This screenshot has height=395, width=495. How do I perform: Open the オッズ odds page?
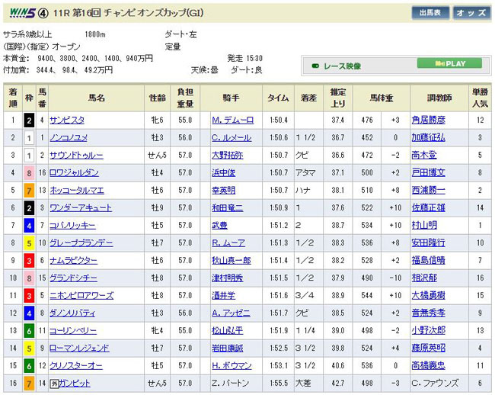[472, 13]
